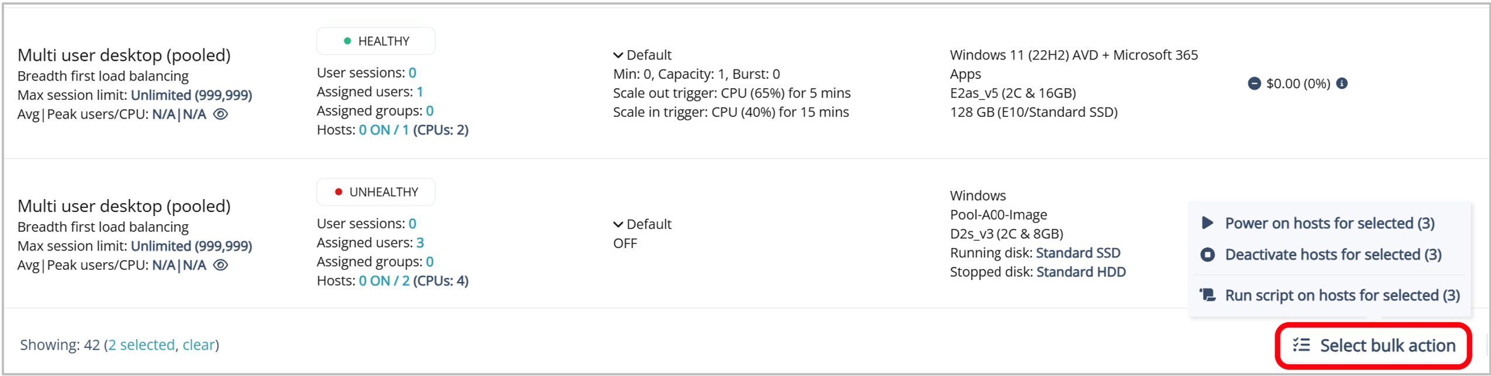1491x376 pixels.
Task: Click the eye icon in unhealthy pool row
Action: click(221, 265)
